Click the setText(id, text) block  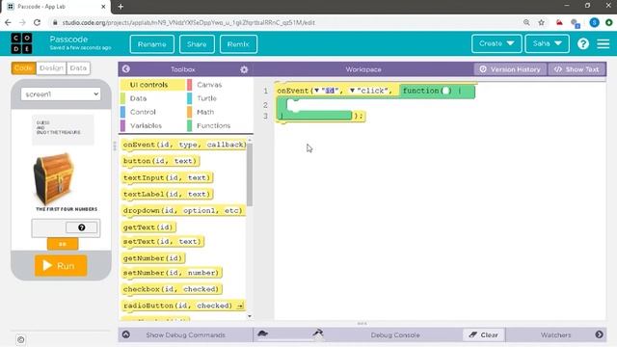click(x=162, y=242)
